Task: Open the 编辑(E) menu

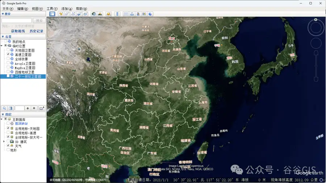Action: point(22,9)
